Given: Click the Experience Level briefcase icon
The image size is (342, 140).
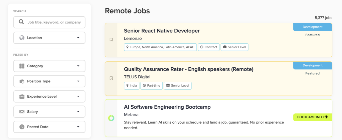Looking at the screenshot, I should coord(22,96).
